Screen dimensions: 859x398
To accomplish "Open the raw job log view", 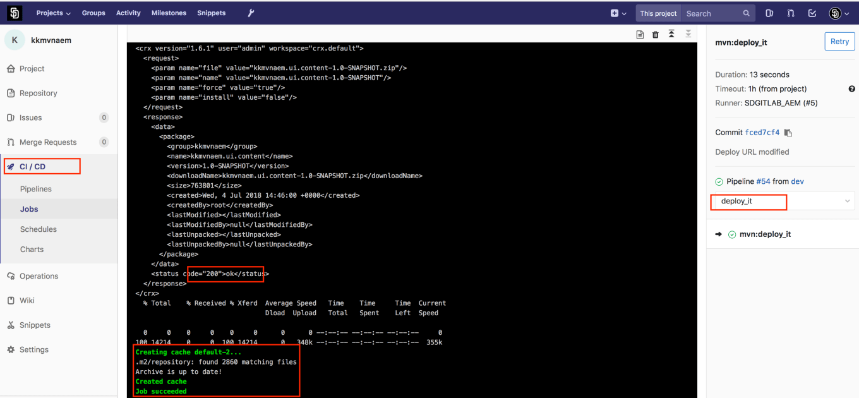I will (x=639, y=34).
